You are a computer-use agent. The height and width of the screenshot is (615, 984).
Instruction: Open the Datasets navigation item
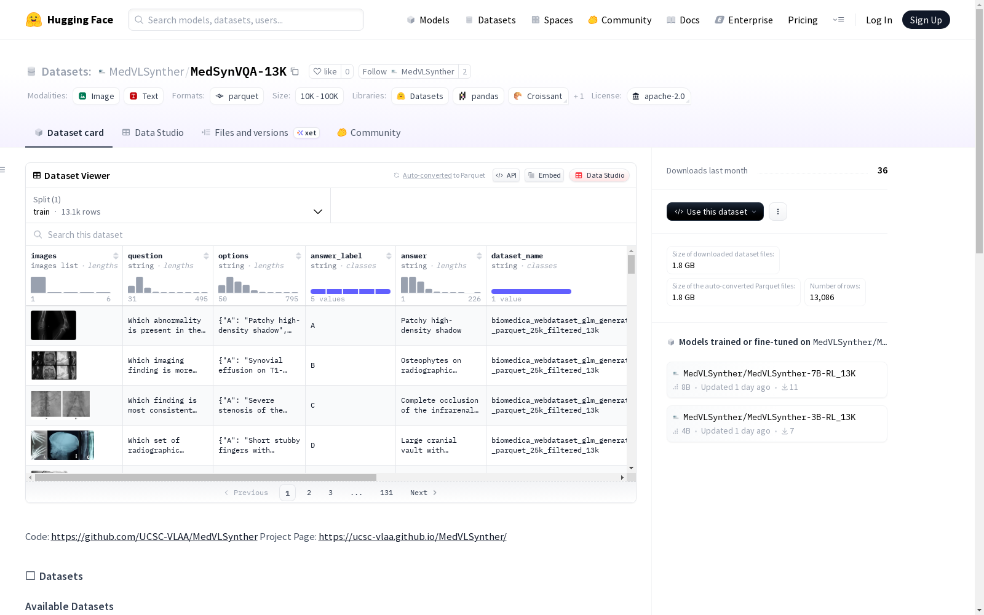click(x=490, y=20)
